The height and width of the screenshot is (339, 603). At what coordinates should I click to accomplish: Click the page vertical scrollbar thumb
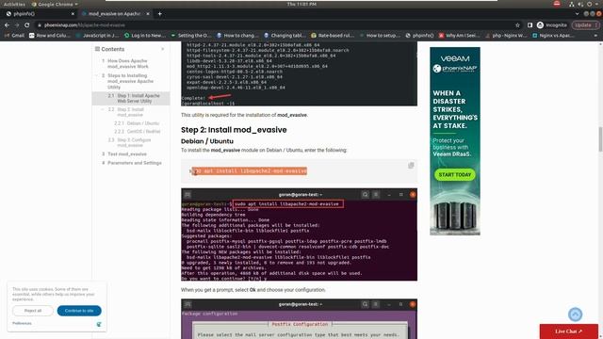pos(600,139)
